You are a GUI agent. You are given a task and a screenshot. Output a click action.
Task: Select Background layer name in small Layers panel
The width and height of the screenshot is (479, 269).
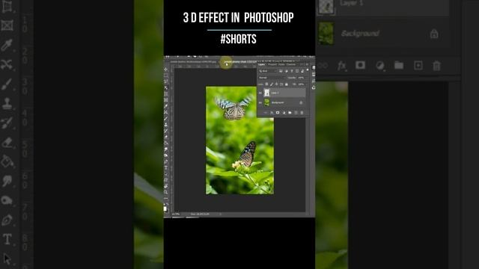[278, 103]
